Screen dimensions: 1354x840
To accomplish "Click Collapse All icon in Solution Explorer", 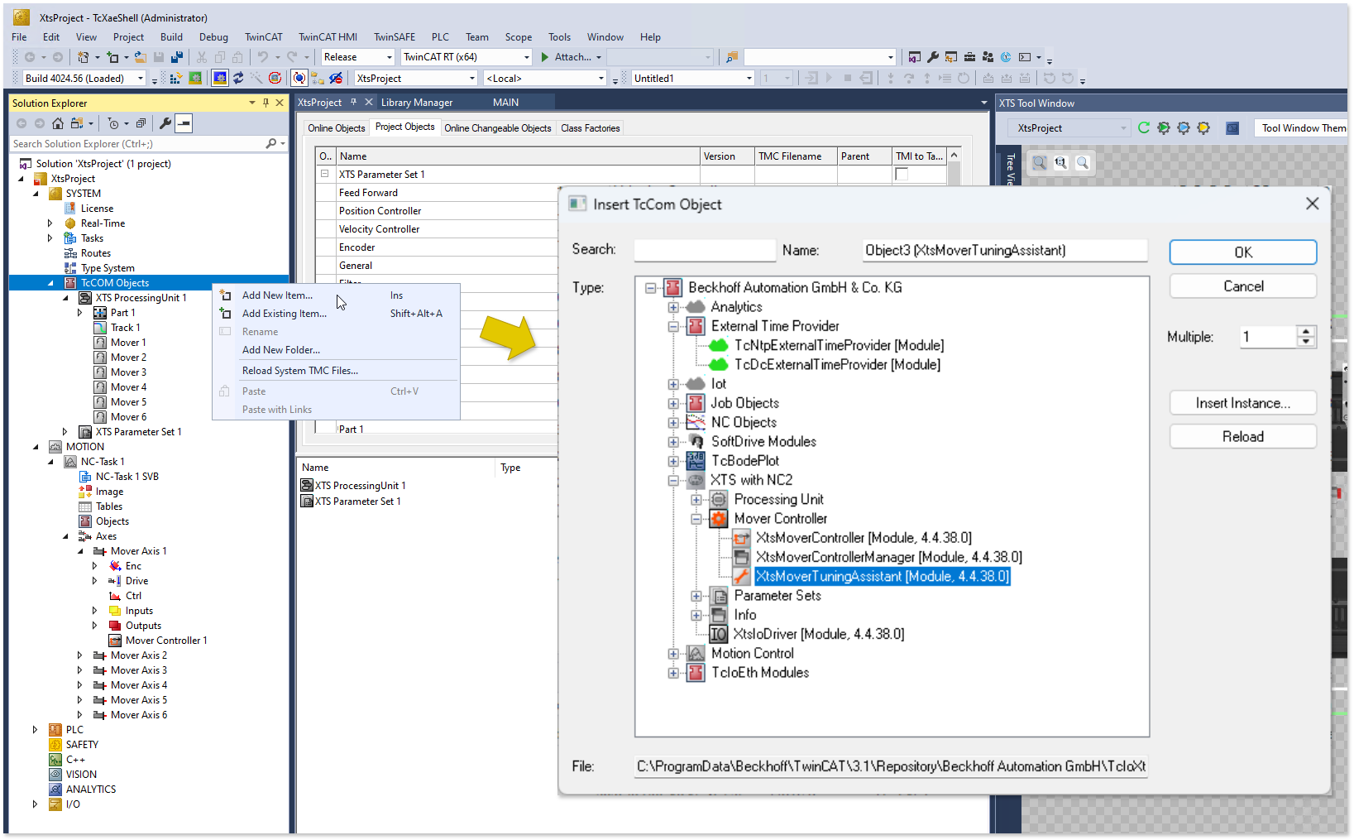I will pyautogui.click(x=141, y=123).
